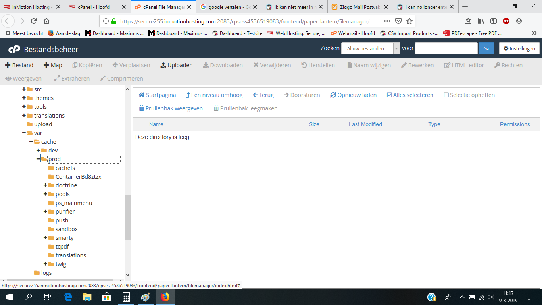Select the ContainerBd8ztzx folder
542x305 pixels.
pos(78,177)
